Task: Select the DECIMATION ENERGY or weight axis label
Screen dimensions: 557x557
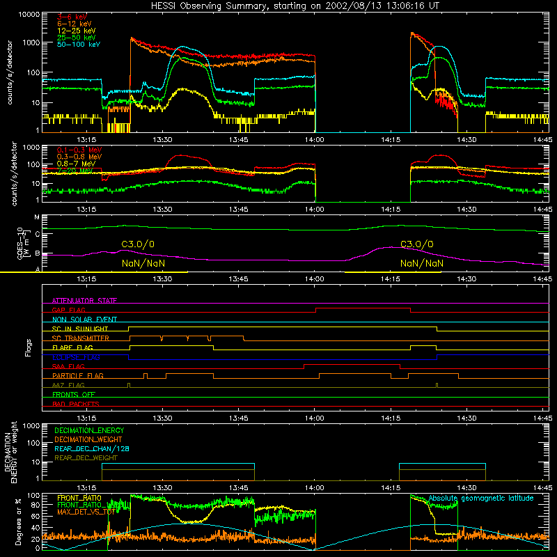Action: 10,452
